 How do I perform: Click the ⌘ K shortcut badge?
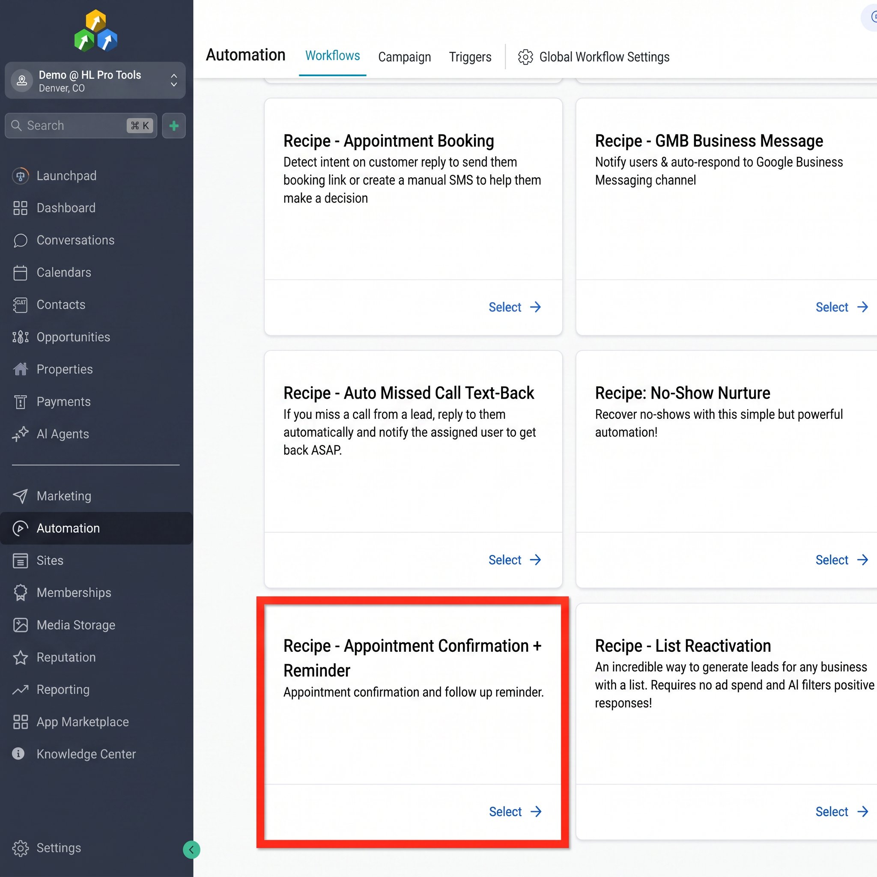click(140, 126)
